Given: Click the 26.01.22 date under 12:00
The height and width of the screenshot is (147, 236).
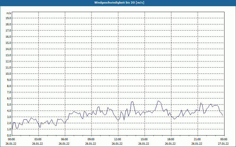Looking at the screenshot, I should tap(117, 144).
